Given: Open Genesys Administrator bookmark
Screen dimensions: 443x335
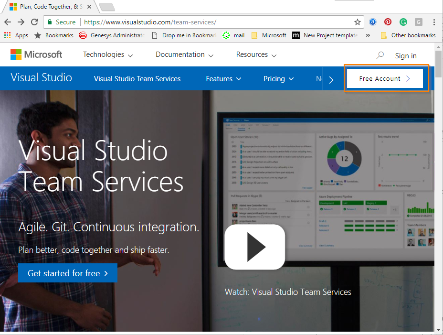Looking at the screenshot, I should tap(112, 35).
